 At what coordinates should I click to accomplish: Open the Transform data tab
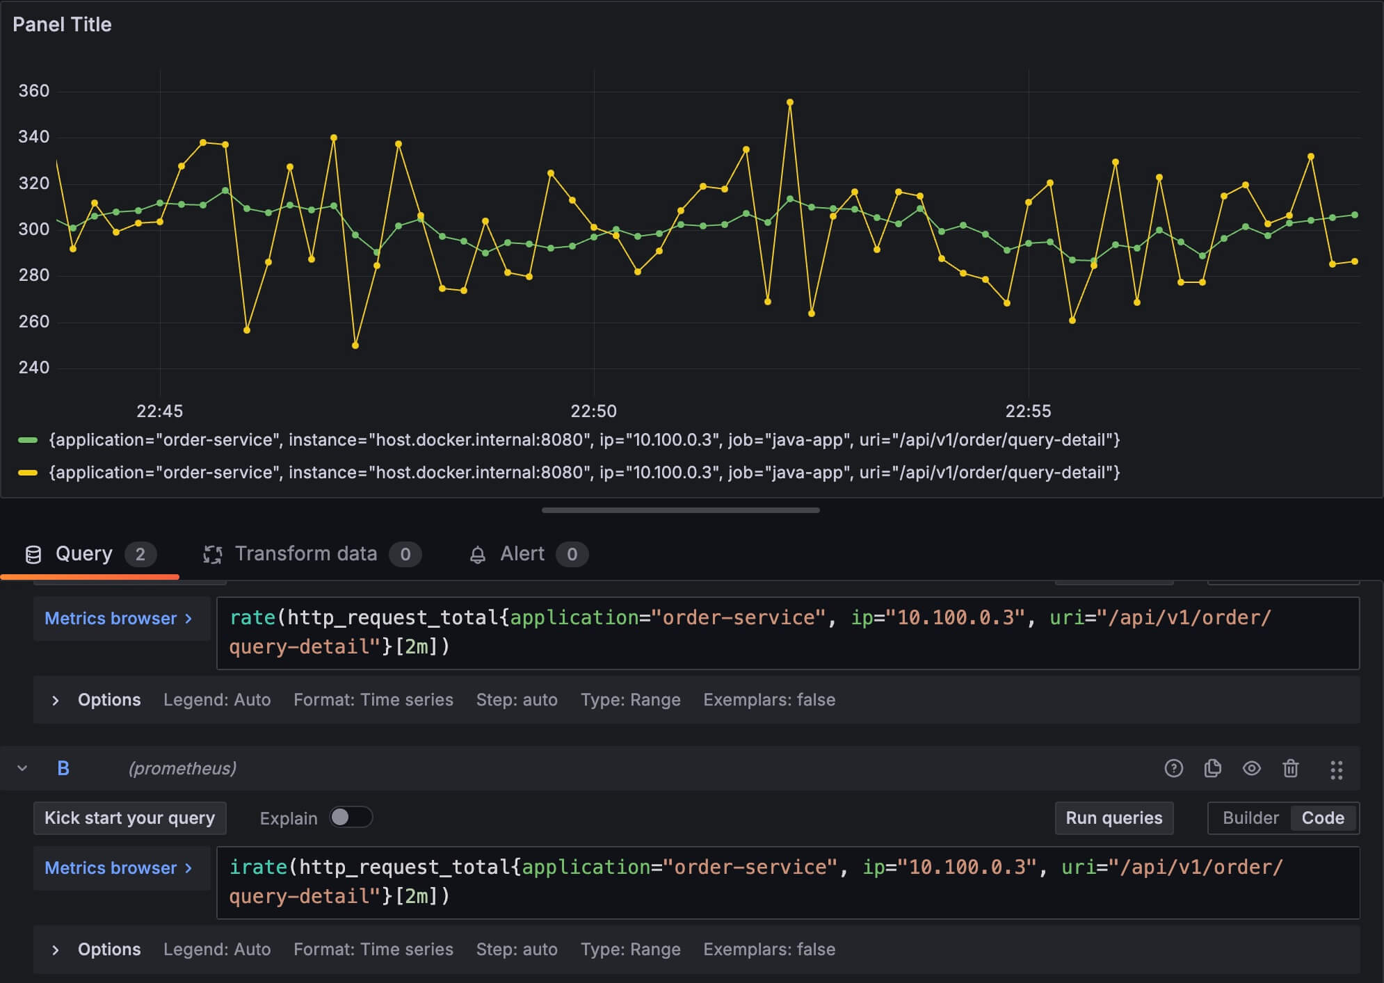point(306,554)
